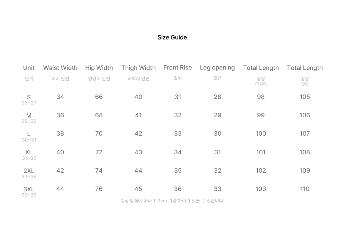Click the L size row label
The image size is (346, 237).
coord(29,134)
